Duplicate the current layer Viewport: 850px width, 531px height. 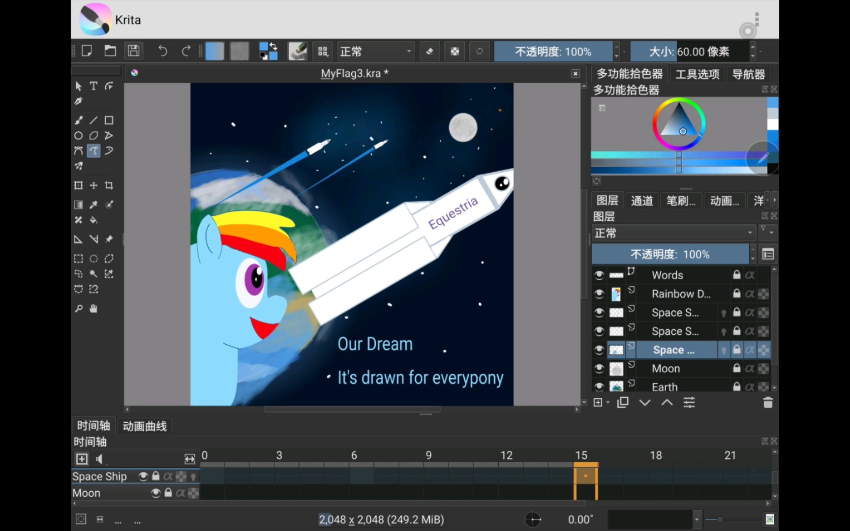[623, 403]
